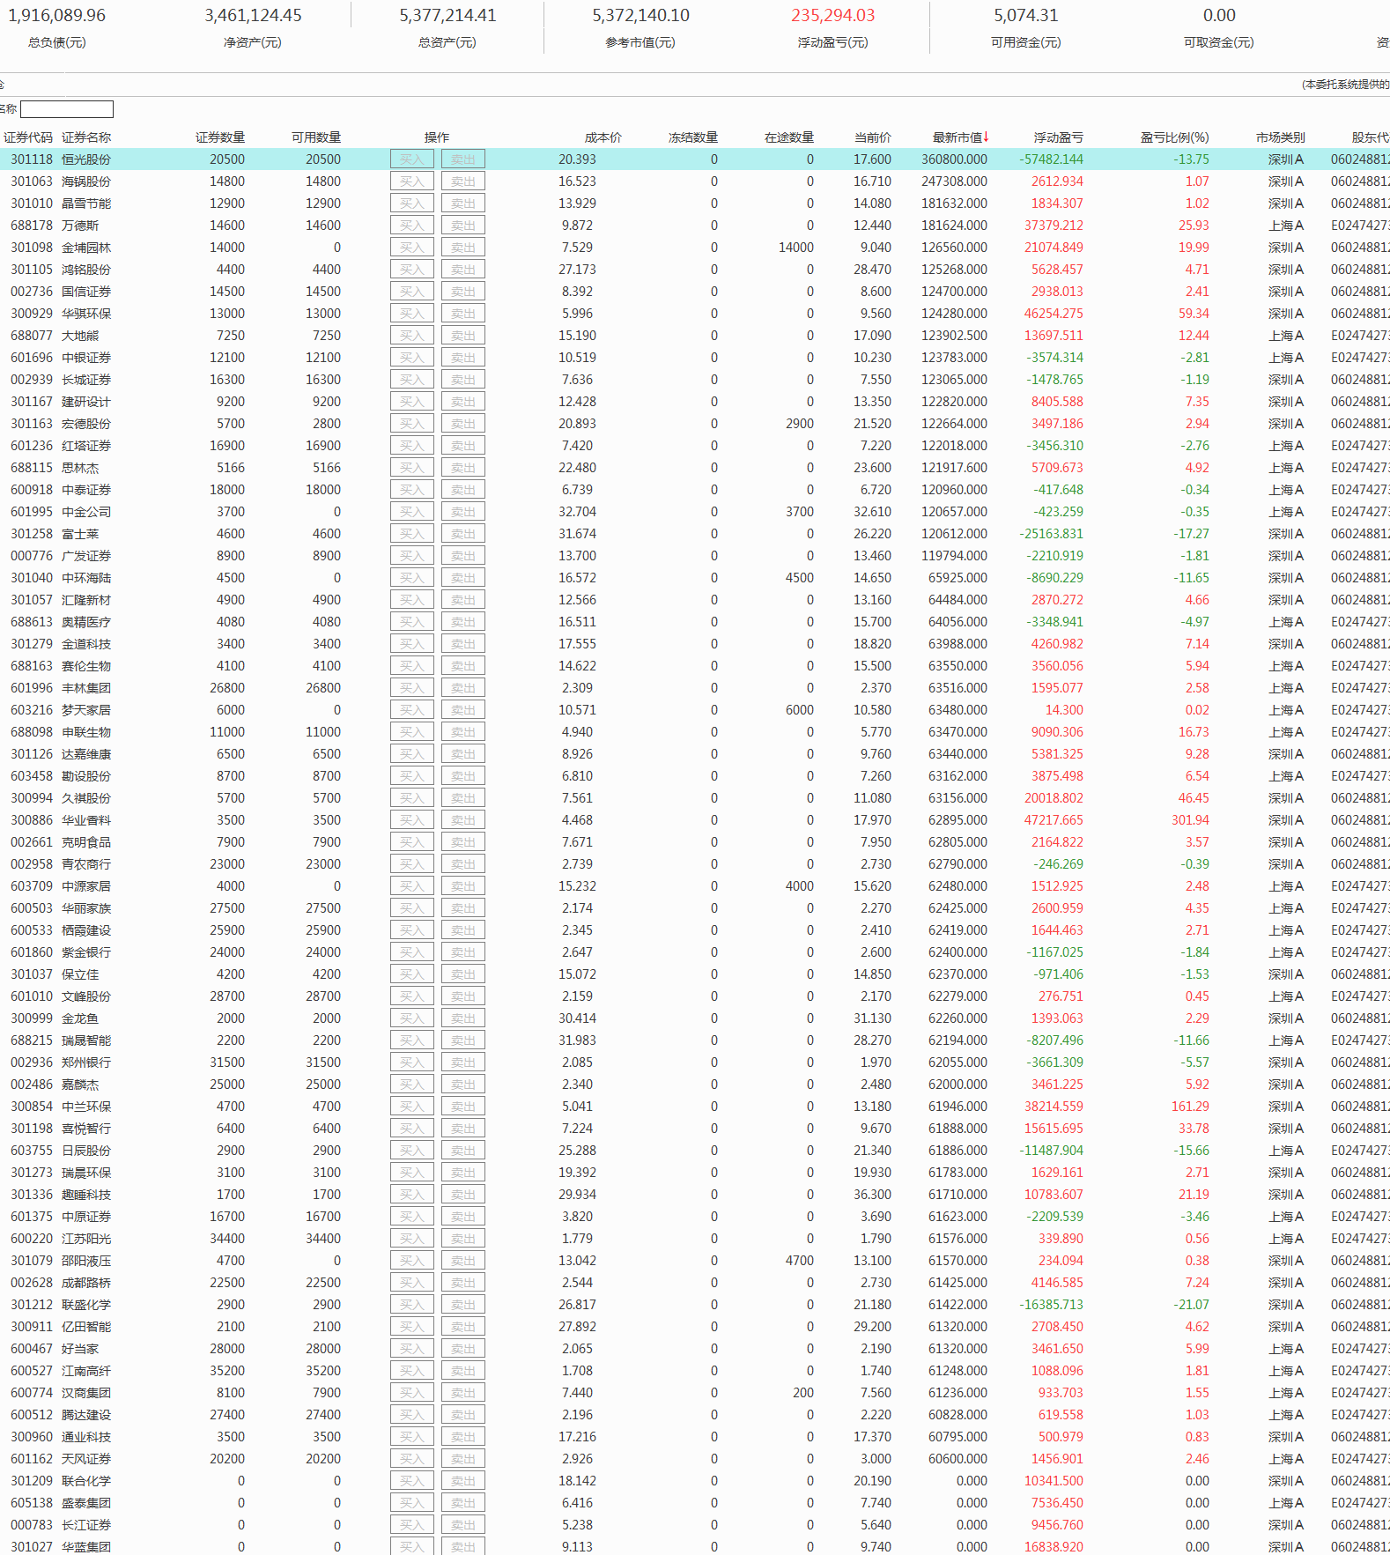Sort by the 证券数量 column header
The width and height of the screenshot is (1390, 1555).
220,137
